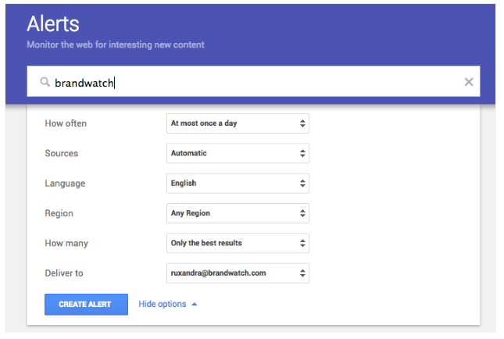Click the Language label

[65, 184]
